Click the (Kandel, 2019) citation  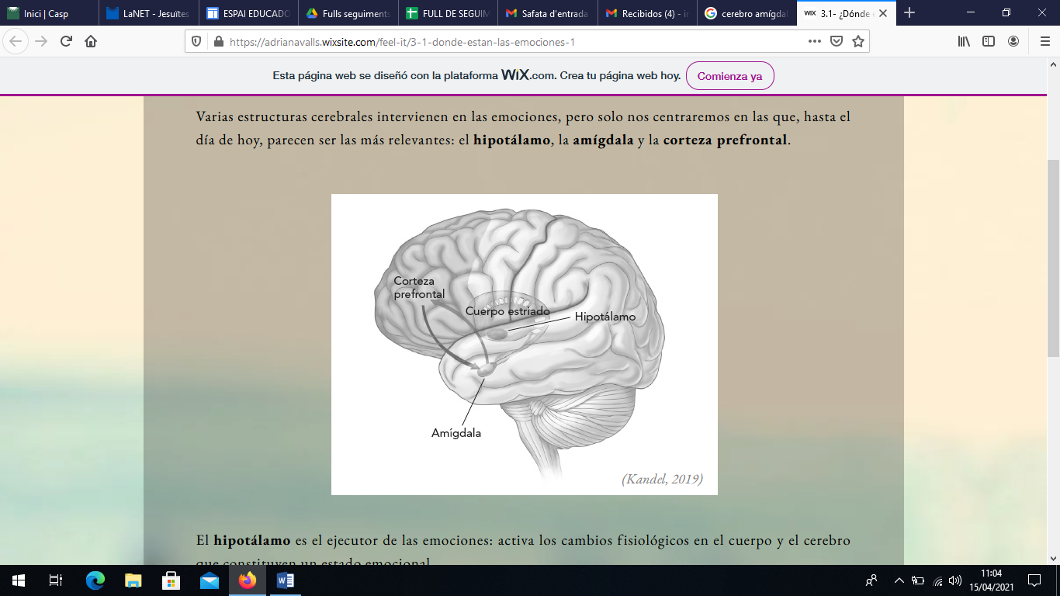point(662,479)
